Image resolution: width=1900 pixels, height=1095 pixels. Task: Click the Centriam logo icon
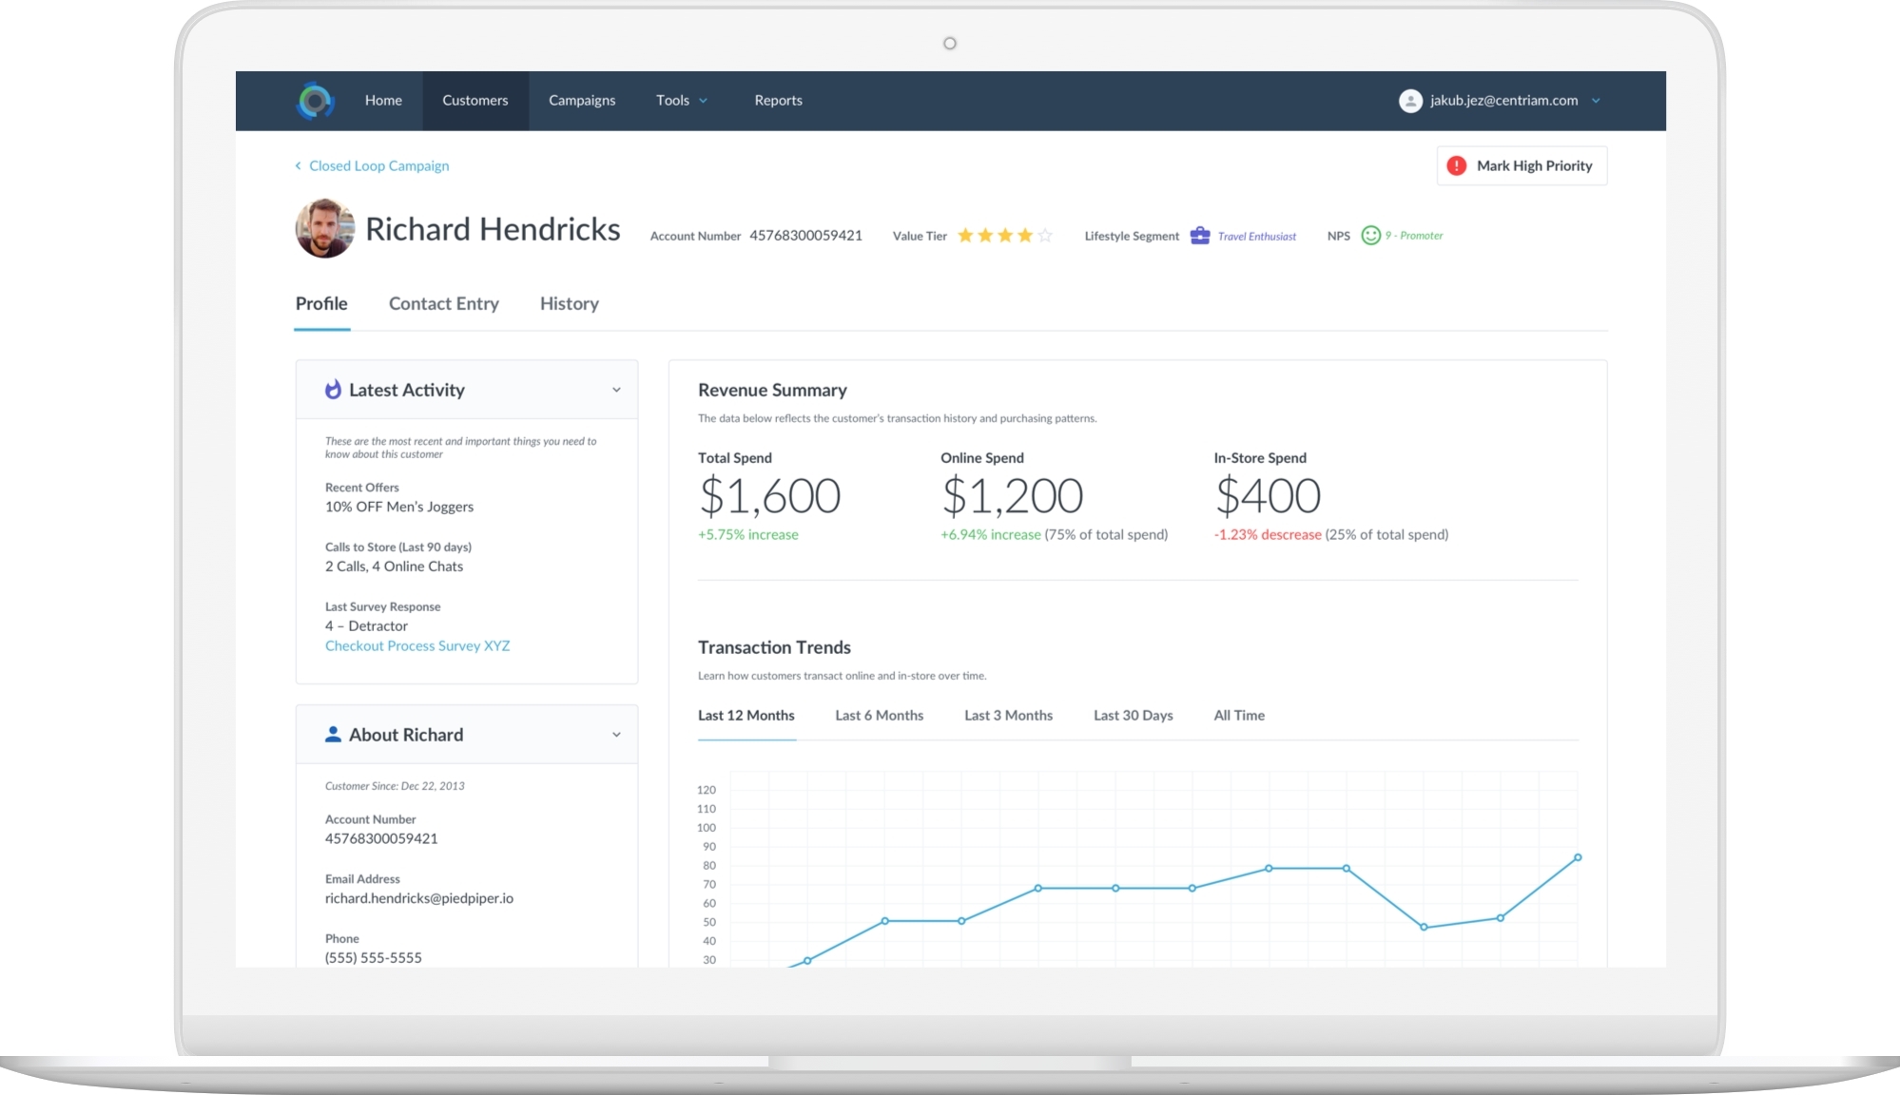[315, 101]
